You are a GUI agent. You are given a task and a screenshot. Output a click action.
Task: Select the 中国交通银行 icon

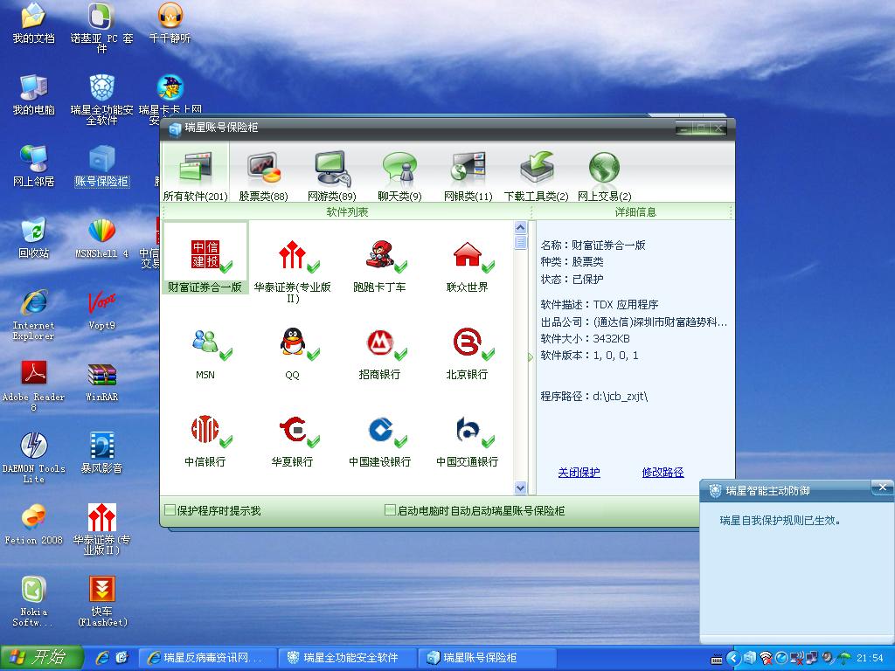[x=467, y=441]
